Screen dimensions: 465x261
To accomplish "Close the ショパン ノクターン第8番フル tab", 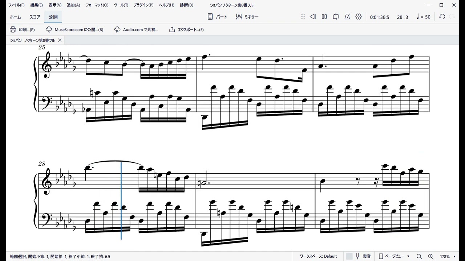I will (60, 40).
